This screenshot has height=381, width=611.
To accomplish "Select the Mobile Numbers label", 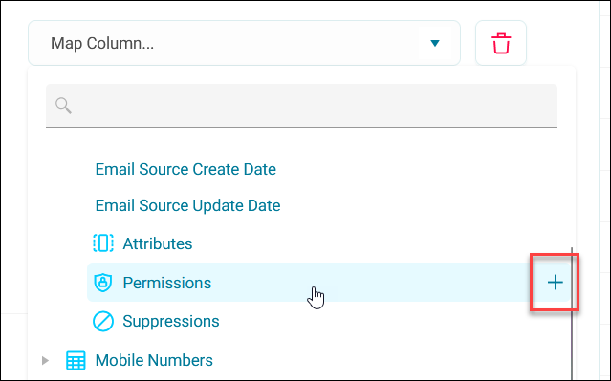I will 154,360.
